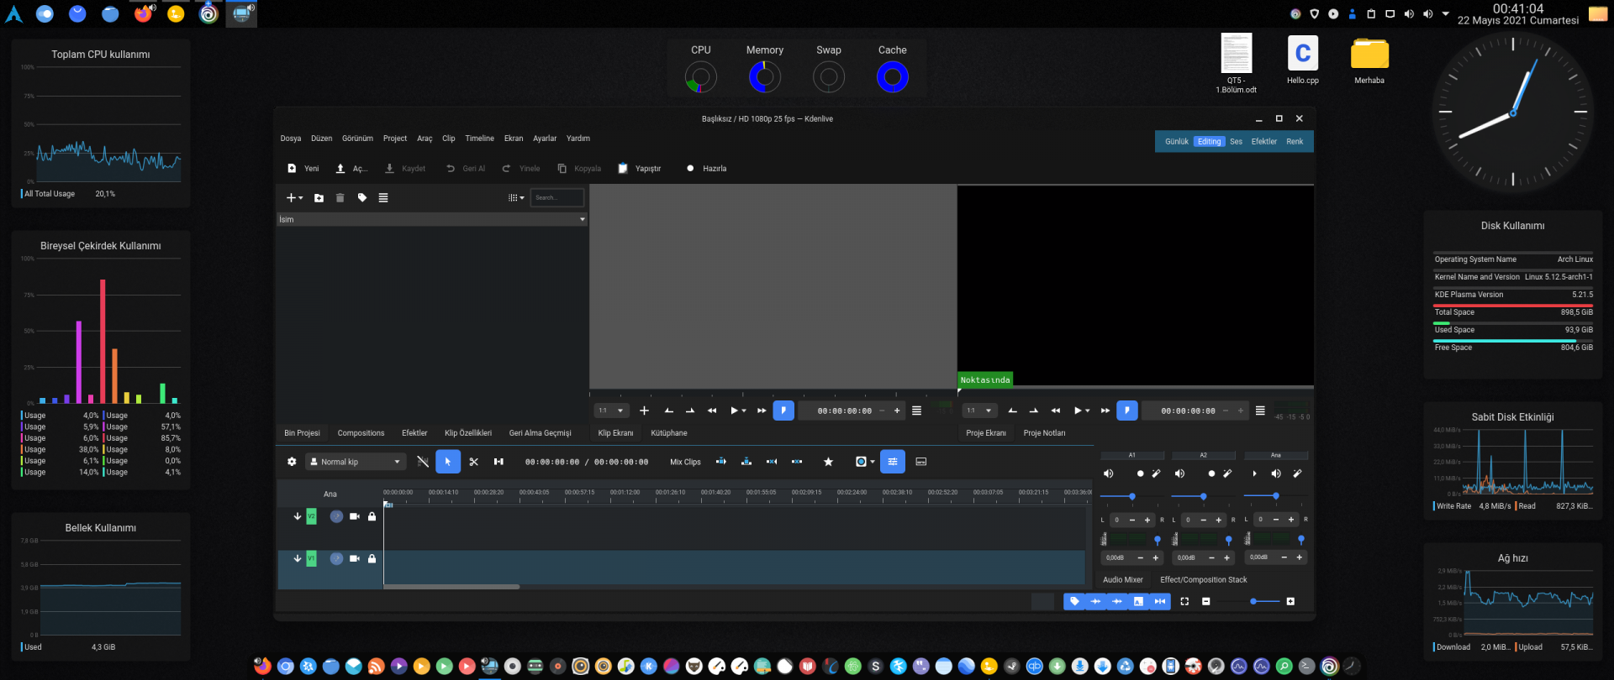This screenshot has height=680, width=1614.
Task: Open the add clip plus dropdown in bin
Action: [294, 198]
